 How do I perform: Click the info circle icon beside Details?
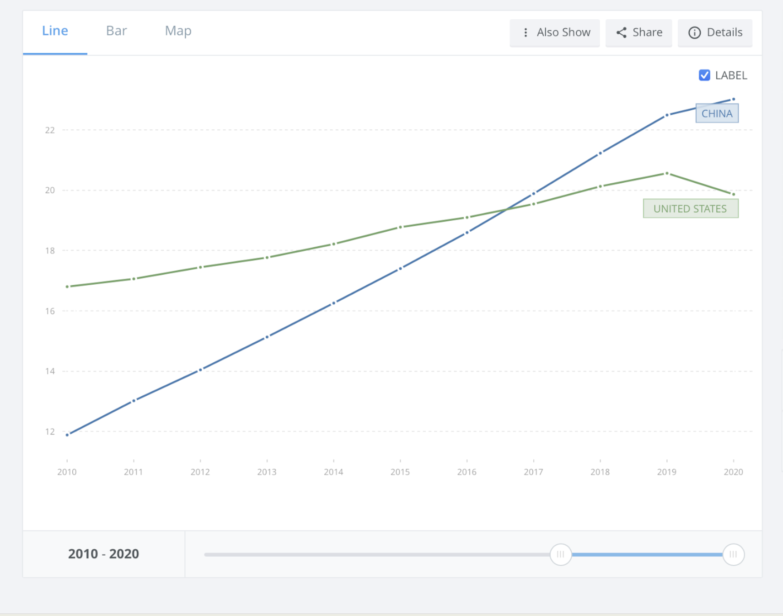click(694, 32)
